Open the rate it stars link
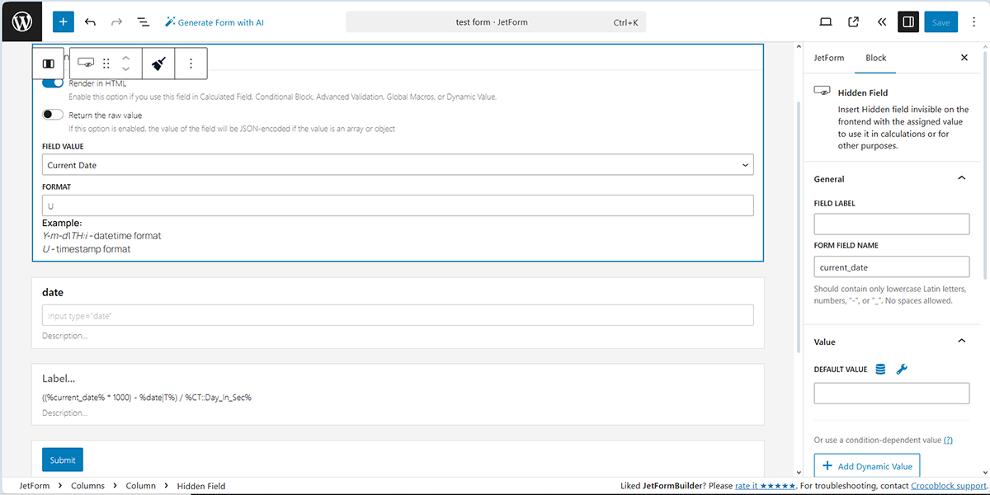 pyautogui.click(x=765, y=486)
